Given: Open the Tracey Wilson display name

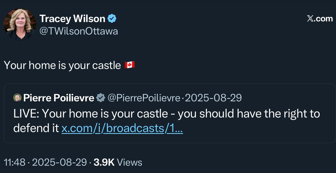Looking at the screenshot, I should 72,19.
